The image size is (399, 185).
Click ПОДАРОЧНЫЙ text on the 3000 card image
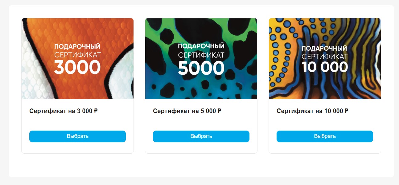[x=77, y=46]
